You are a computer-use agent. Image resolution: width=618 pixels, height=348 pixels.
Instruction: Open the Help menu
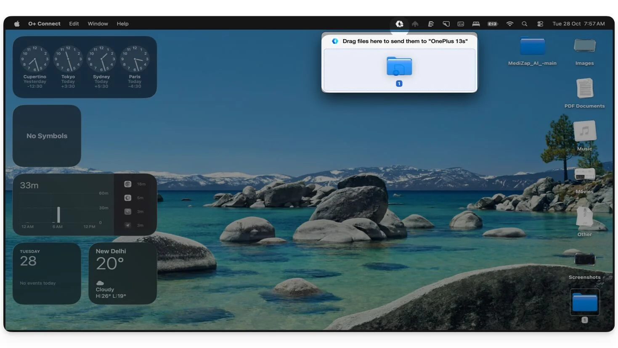tap(122, 24)
